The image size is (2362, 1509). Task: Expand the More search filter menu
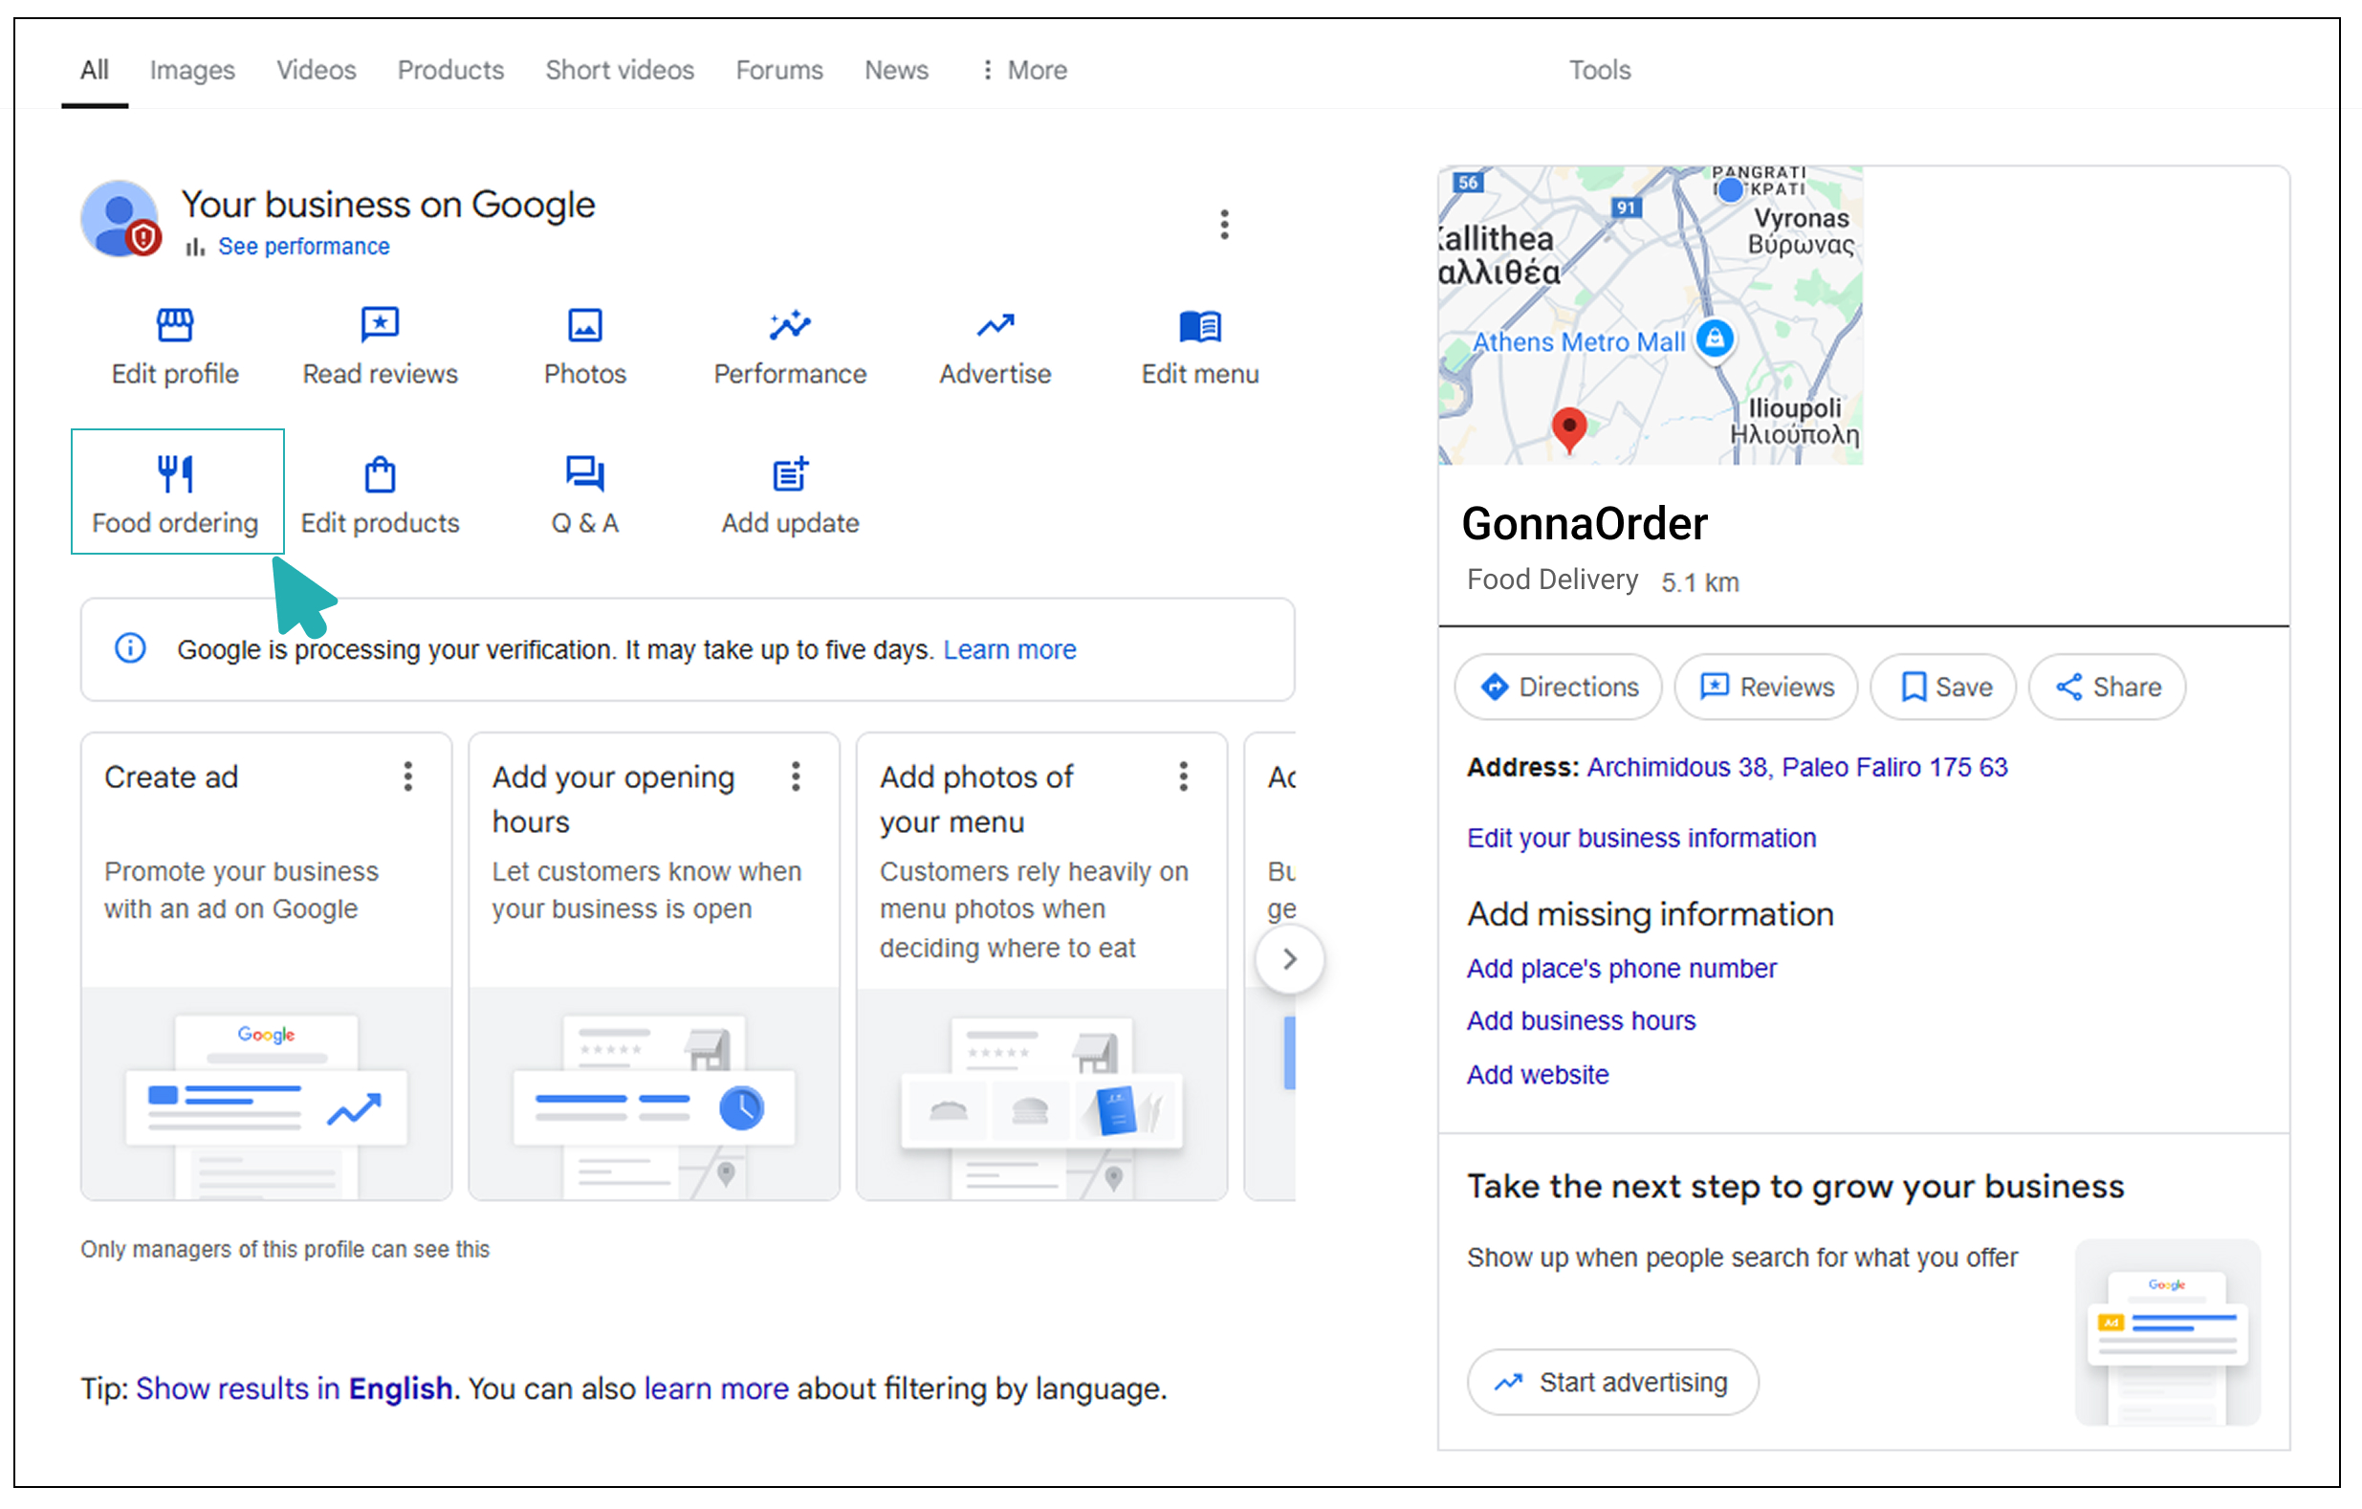point(1023,70)
